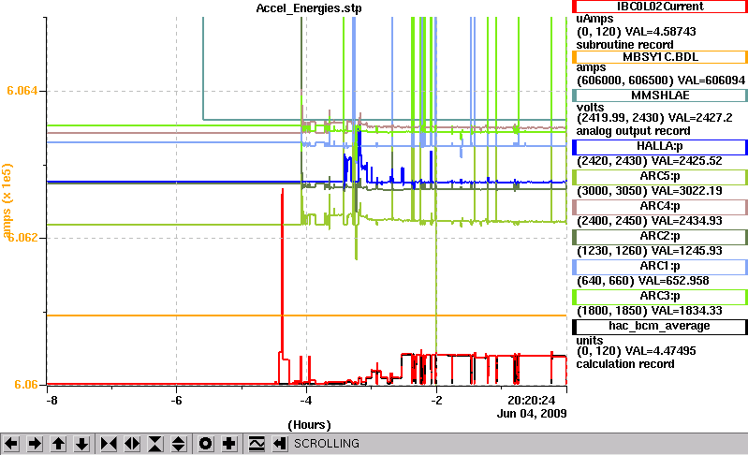Click the vertical zoom-in hourglass icon
748x455 pixels.
click(x=155, y=444)
